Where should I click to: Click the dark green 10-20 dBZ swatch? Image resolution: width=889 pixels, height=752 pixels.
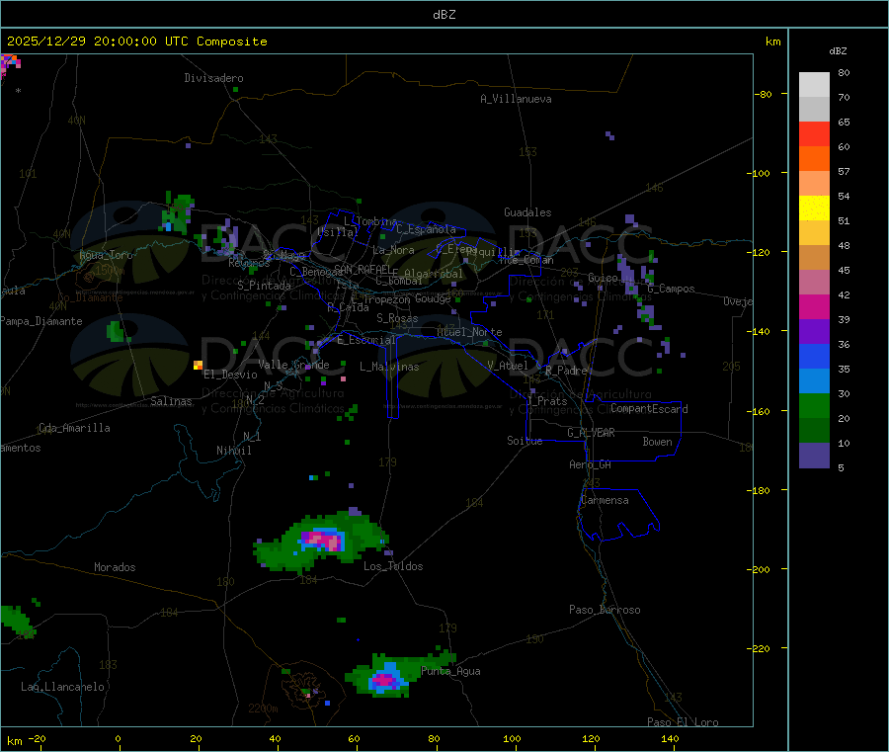(814, 431)
